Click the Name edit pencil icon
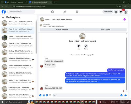This screenshot has height=104, width=131. click(x=86, y=46)
